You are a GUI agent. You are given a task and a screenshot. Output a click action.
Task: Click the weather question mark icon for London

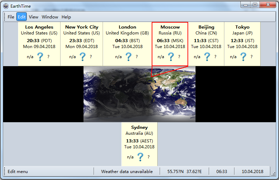pos(128,57)
